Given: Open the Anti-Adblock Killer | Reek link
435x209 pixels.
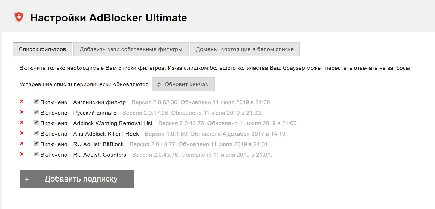Looking at the screenshot, I should 106,134.
